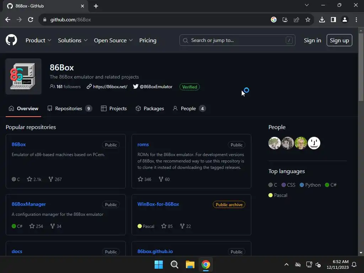Open File Explorer from taskbar
This screenshot has width=364, height=273.
[x=190, y=264]
